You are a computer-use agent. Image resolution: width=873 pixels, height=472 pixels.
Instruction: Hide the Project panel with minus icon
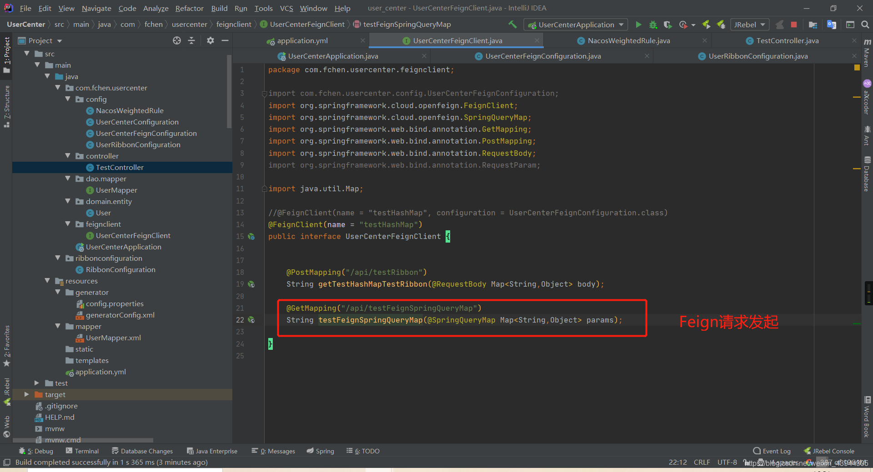tap(225, 40)
